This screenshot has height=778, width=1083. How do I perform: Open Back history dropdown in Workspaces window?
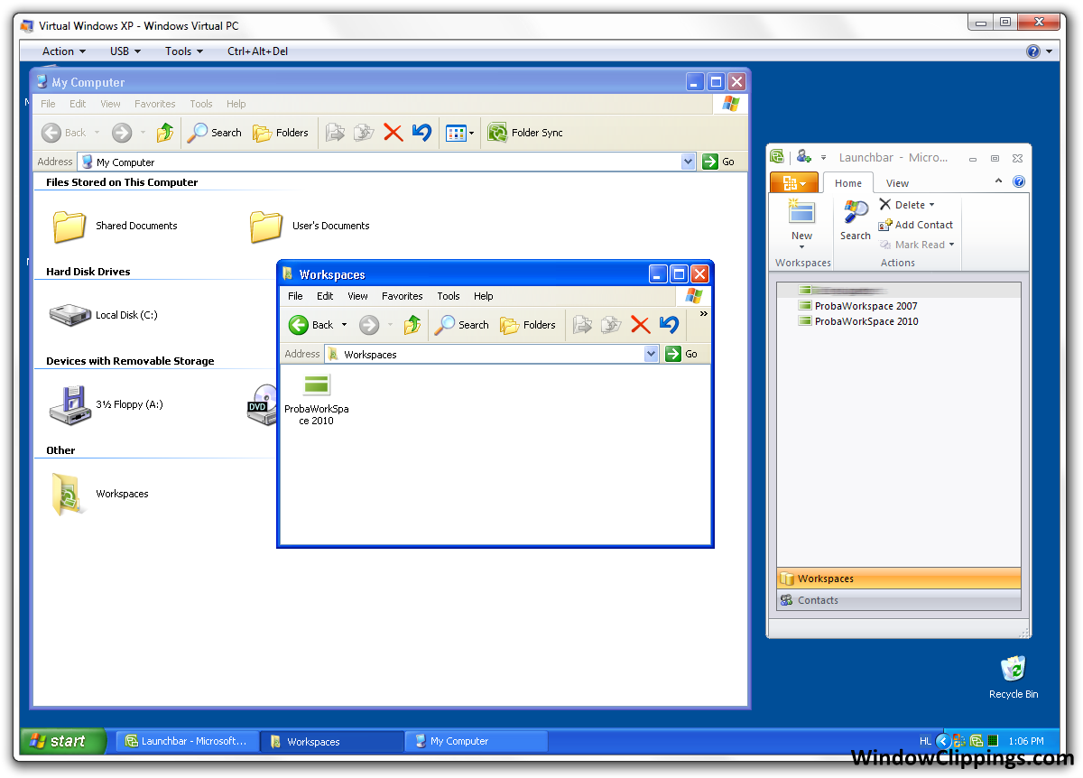(x=344, y=325)
